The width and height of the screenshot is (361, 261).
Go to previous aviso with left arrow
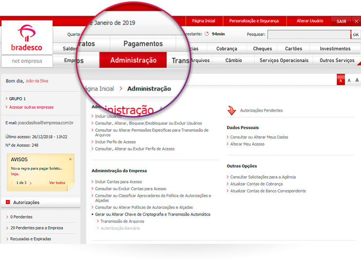(12, 183)
